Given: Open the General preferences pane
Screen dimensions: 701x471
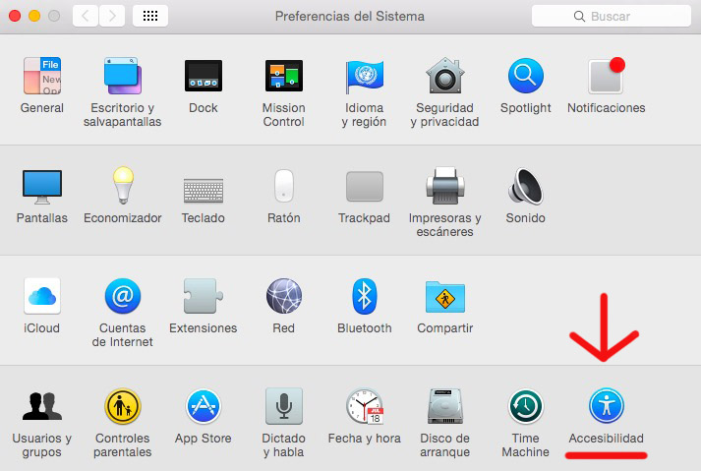Looking at the screenshot, I should 42,76.
